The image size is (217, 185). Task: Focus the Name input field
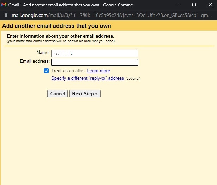click(95, 53)
